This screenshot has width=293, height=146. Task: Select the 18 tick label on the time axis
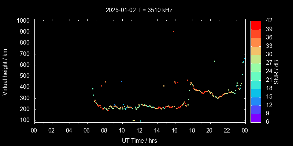(x=192, y=130)
